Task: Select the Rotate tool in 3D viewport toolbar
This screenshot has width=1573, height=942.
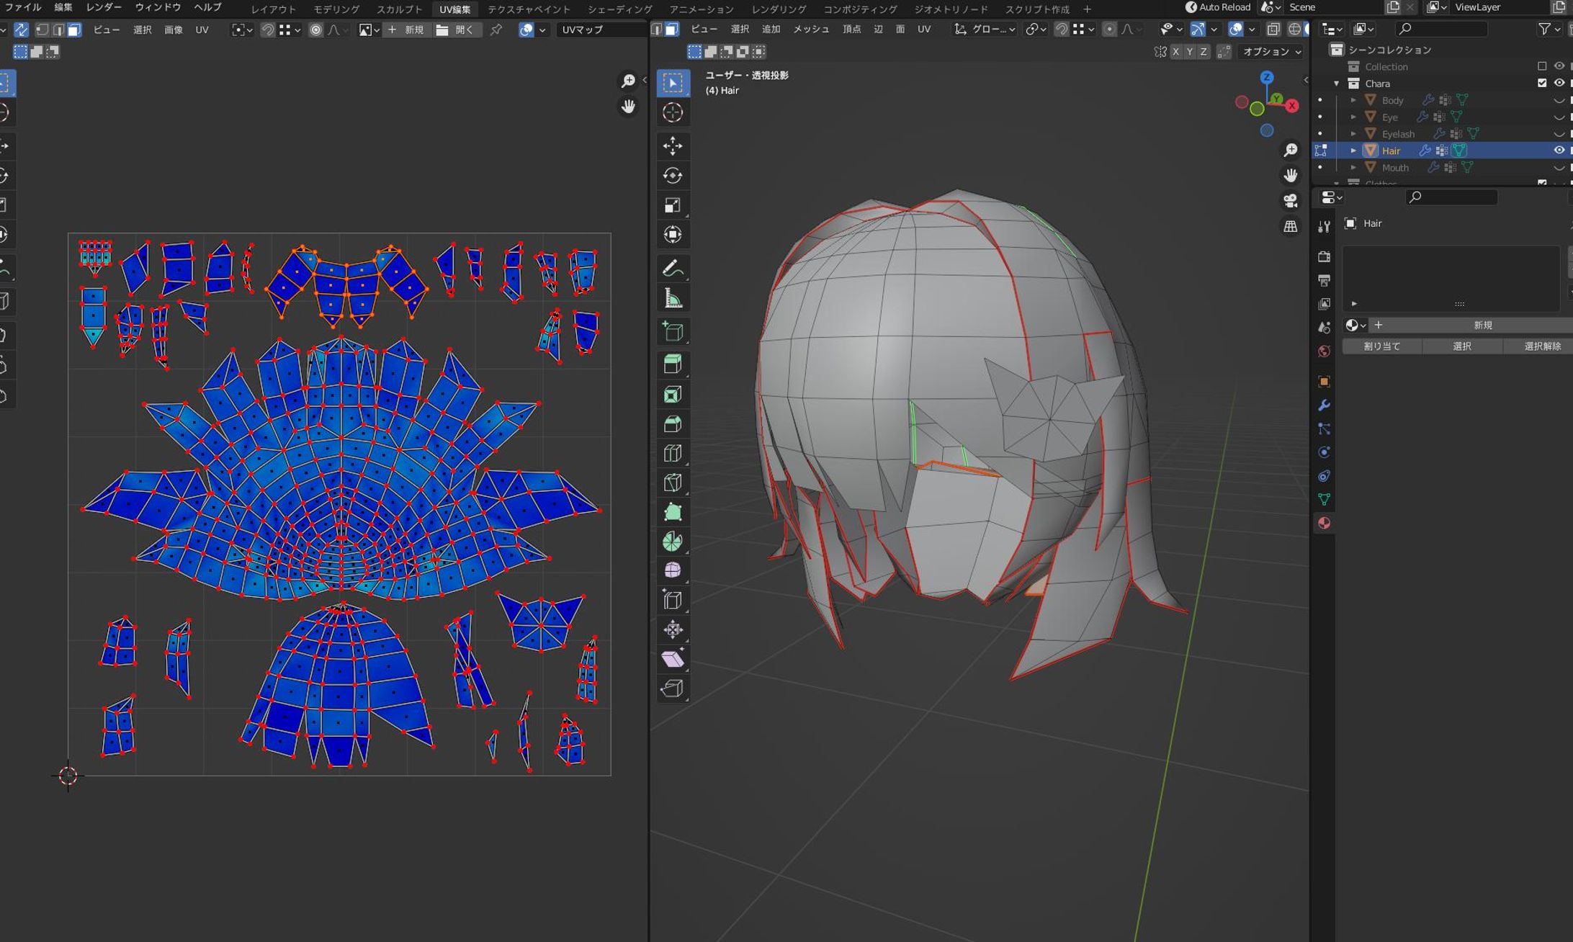Action: tap(673, 176)
